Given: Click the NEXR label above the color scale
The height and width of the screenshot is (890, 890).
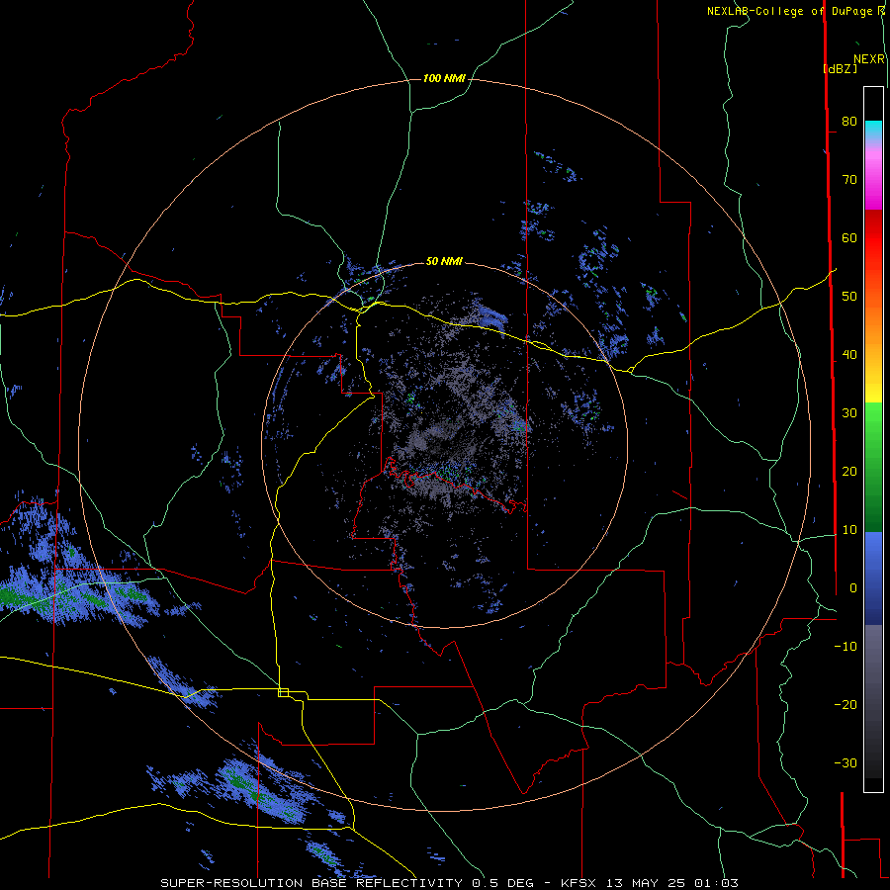Looking at the screenshot, I should [868, 59].
